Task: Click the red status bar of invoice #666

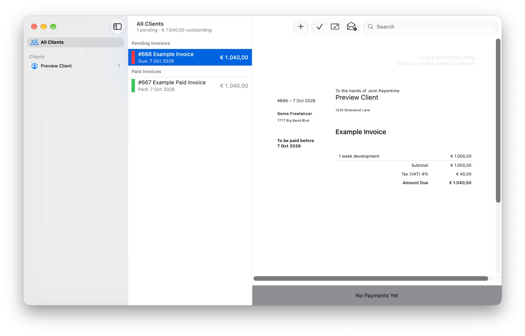Action: [133, 57]
